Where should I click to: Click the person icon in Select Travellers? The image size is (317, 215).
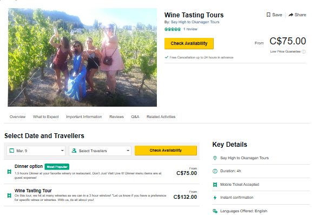[74, 151]
